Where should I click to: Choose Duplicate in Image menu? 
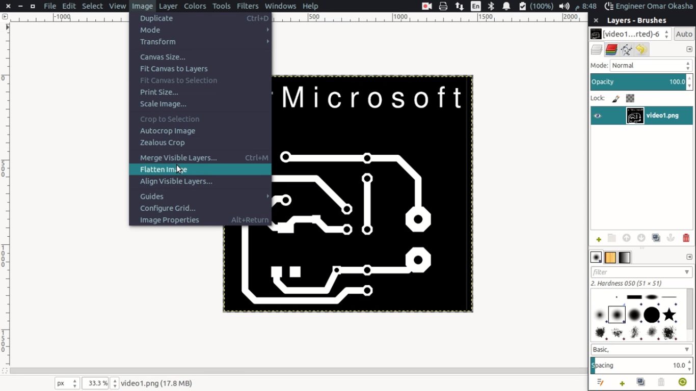[200, 18]
